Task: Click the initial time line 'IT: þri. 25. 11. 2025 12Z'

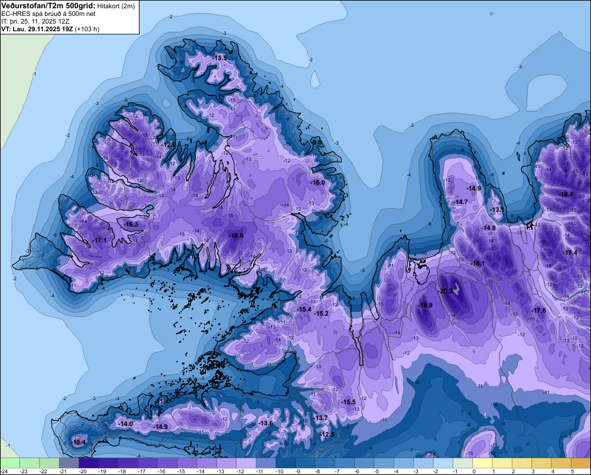Action: pos(35,21)
